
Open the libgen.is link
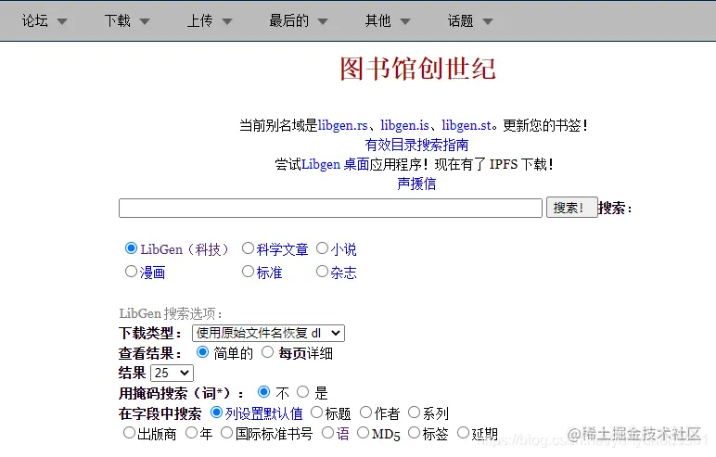pyautogui.click(x=405, y=125)
